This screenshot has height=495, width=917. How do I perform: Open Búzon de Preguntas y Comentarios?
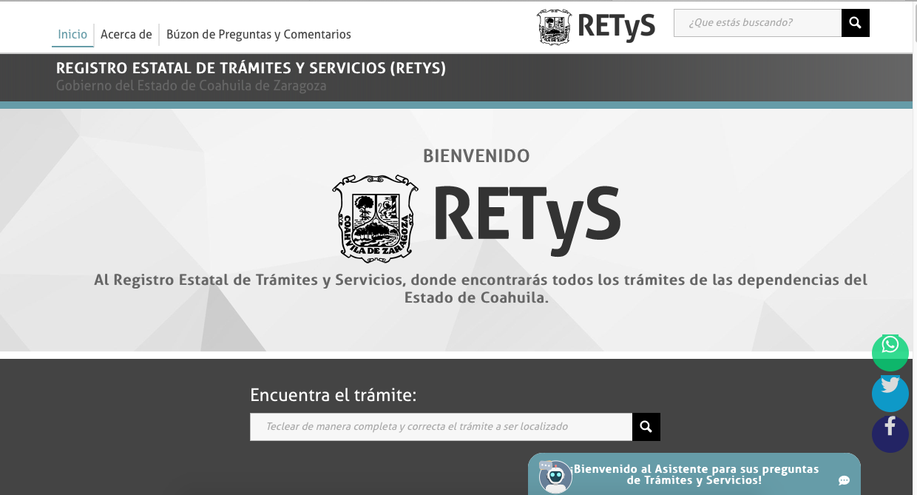point(258,34)
